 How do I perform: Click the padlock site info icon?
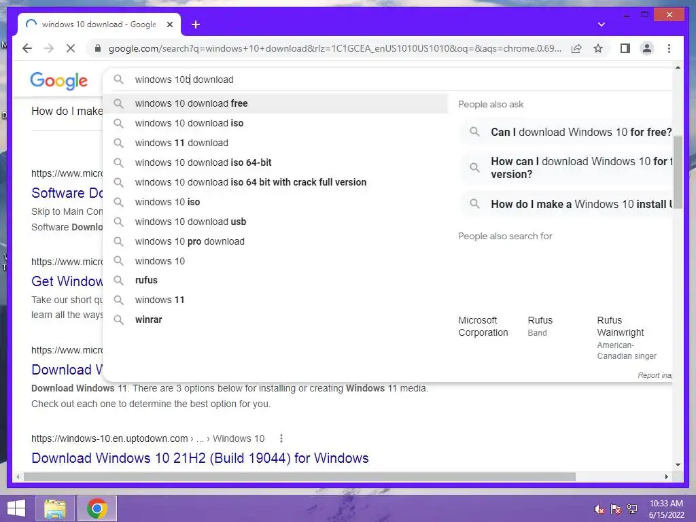(98, 48)
